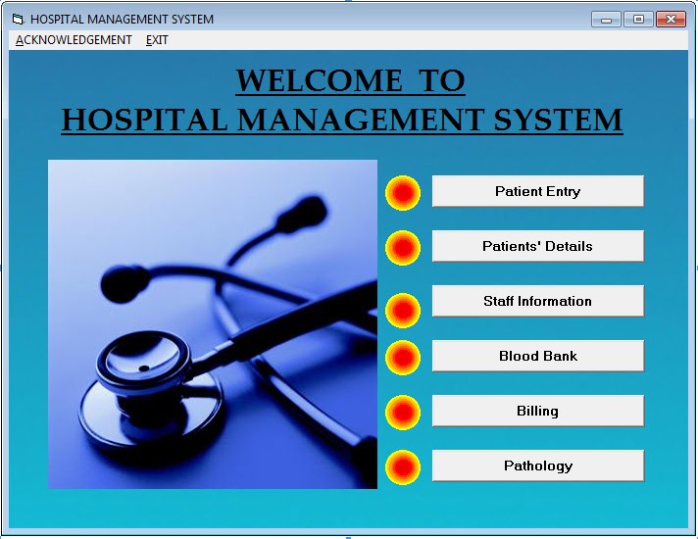
Task: Open the ACKNOWLEDGEMENT menu
Action: [x=74, y=40]
